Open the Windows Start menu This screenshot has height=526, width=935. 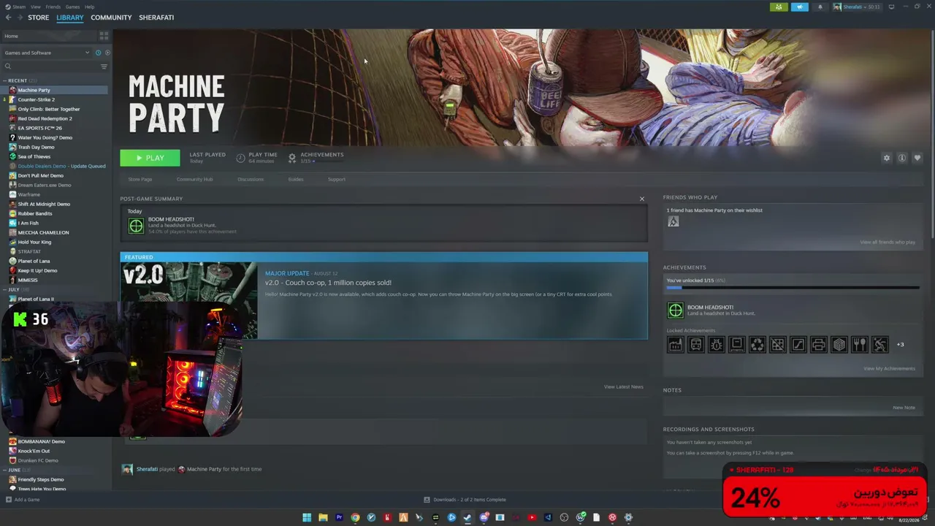(x=307, y=518)
